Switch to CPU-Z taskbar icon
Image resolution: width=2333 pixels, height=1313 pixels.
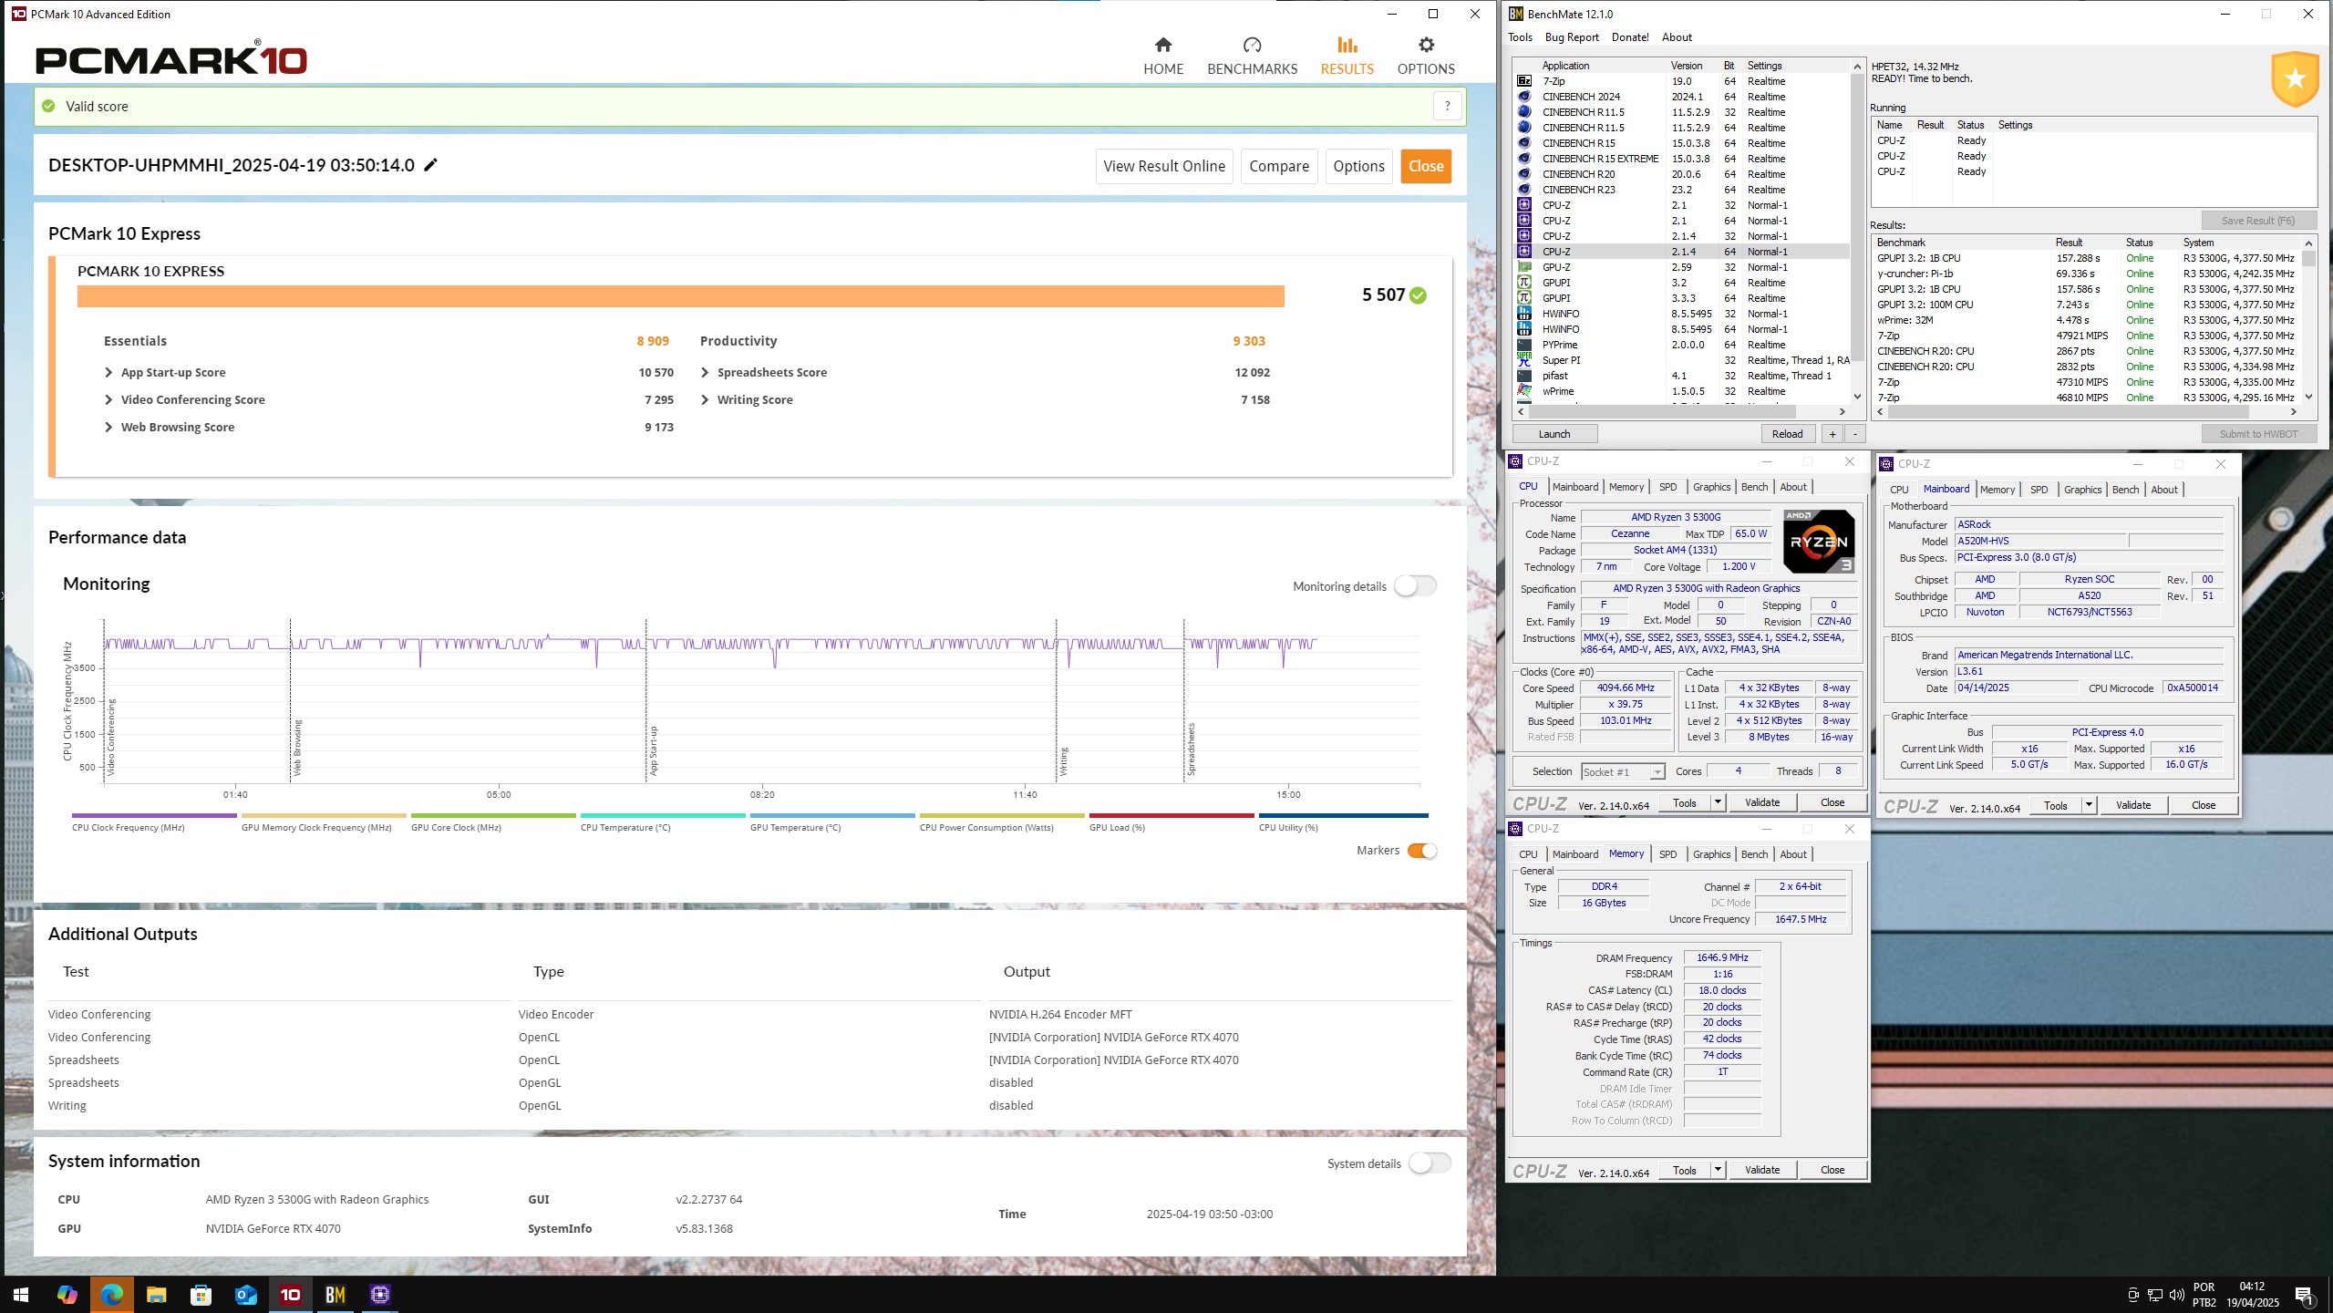click(380, 1295)
